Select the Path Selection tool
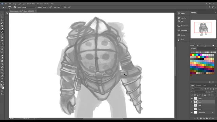Viewport: 217px width, 122px height. tap(2, 70)
